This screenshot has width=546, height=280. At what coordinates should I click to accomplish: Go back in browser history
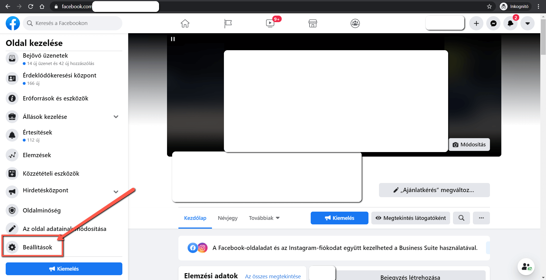click(8, 6)
